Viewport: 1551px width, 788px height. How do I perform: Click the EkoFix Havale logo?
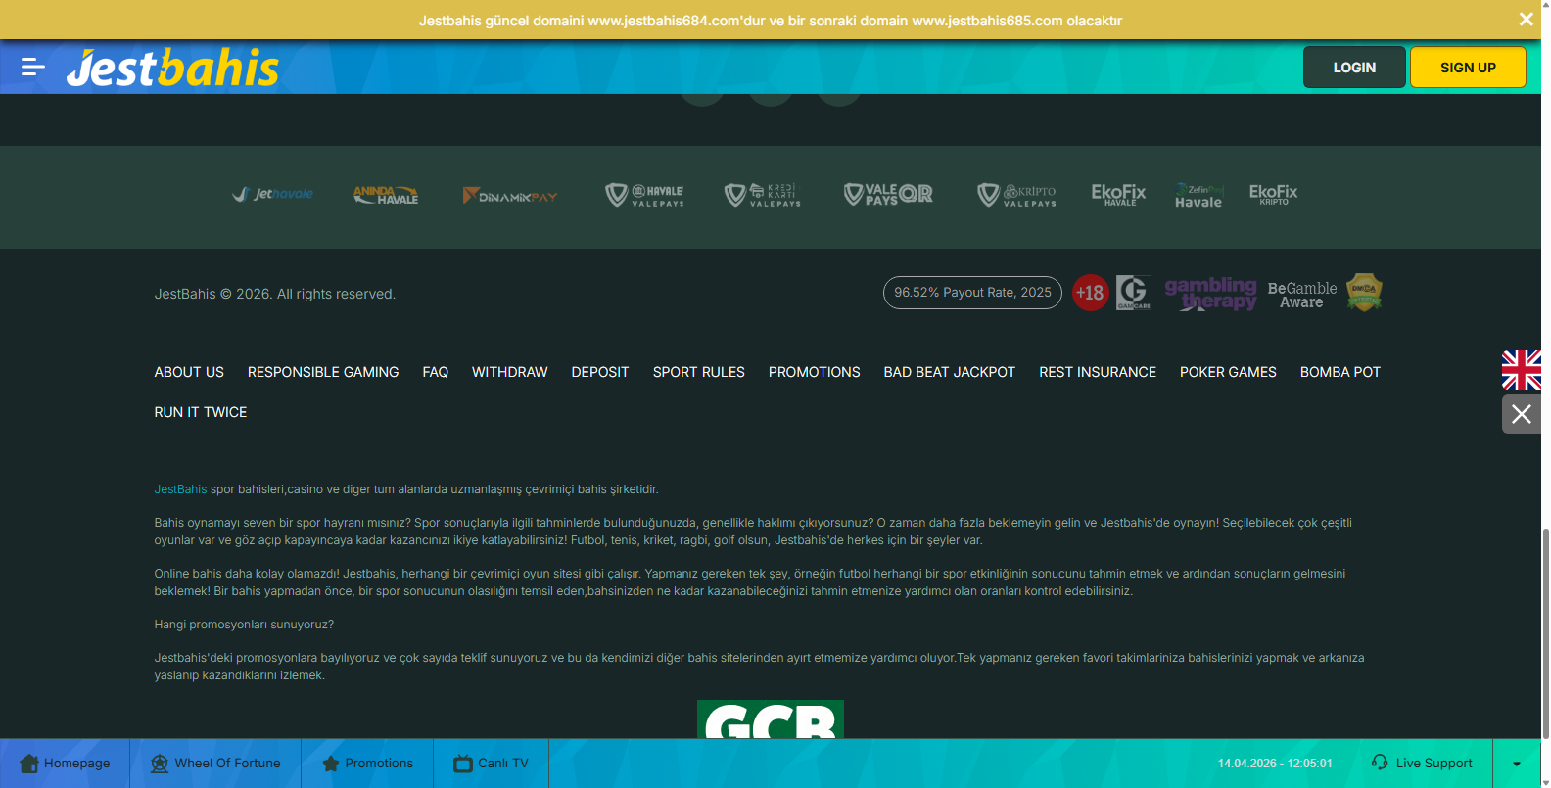click(x=1118, y=194)
